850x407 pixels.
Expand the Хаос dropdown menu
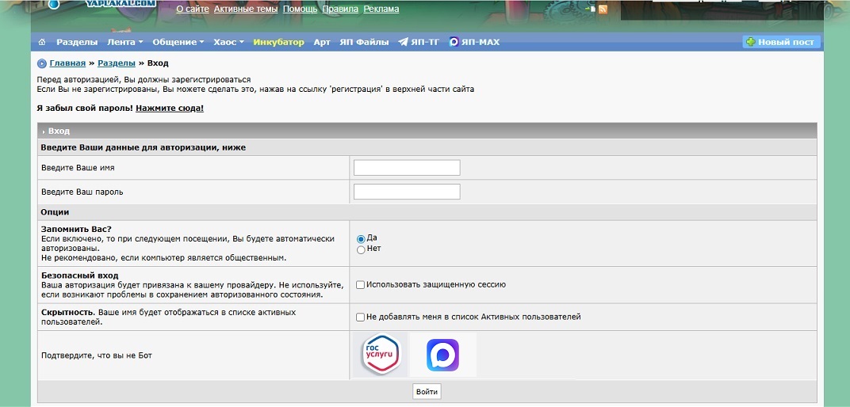[x=229, y=42]
